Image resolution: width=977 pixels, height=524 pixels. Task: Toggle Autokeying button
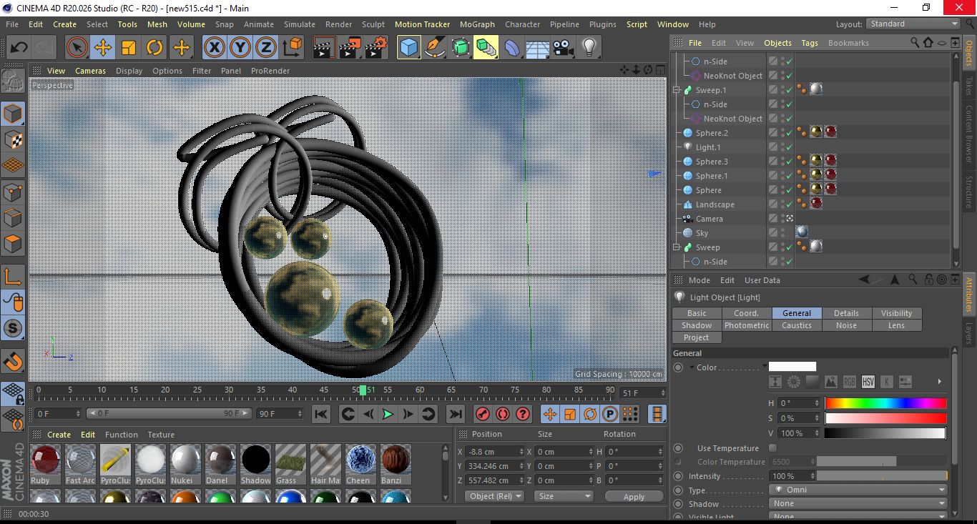[x=503, y=414]
